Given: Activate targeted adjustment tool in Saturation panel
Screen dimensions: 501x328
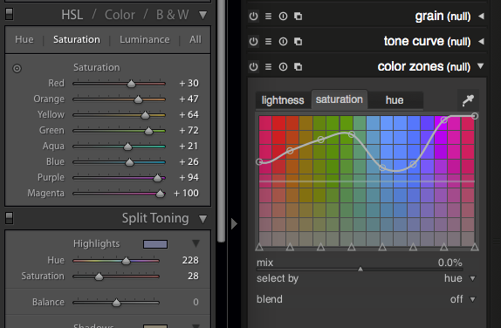Looking at the screenshot, I should 17,68.
